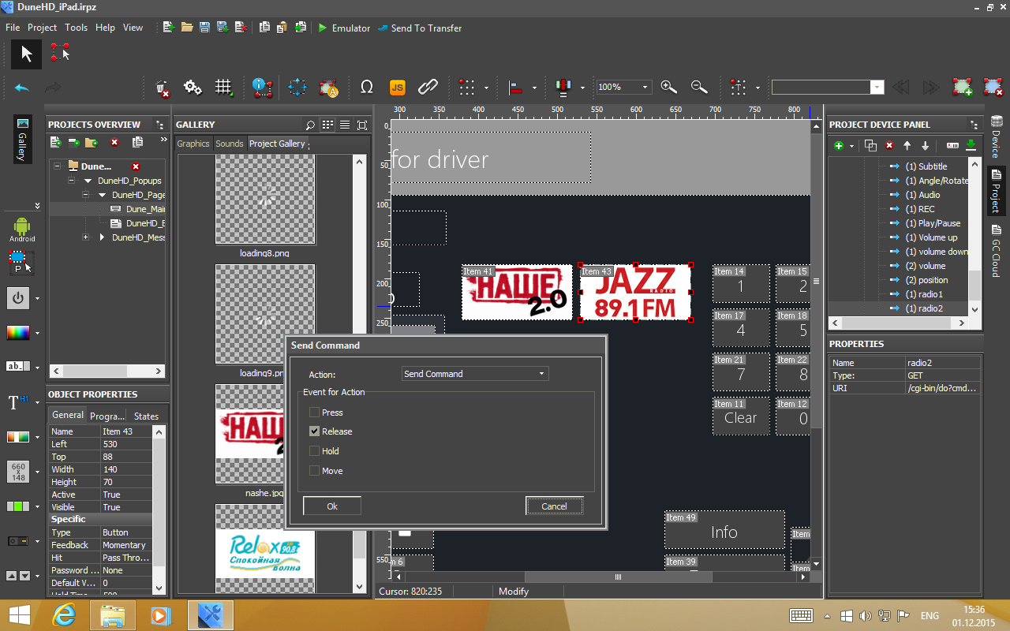Screen dimensions: 1010x631
Task: Select the JAZZ 89.1FM button on the canvas
Action: pos(636,292)
